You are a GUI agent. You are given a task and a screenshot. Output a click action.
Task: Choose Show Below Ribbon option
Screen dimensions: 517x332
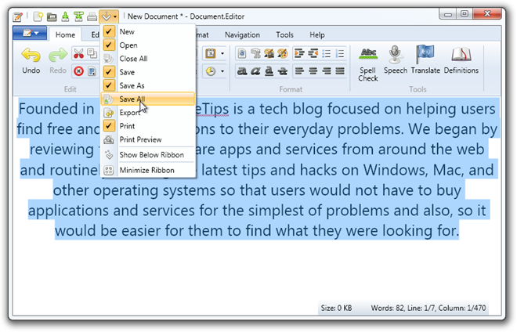click(x=148, y=155)
